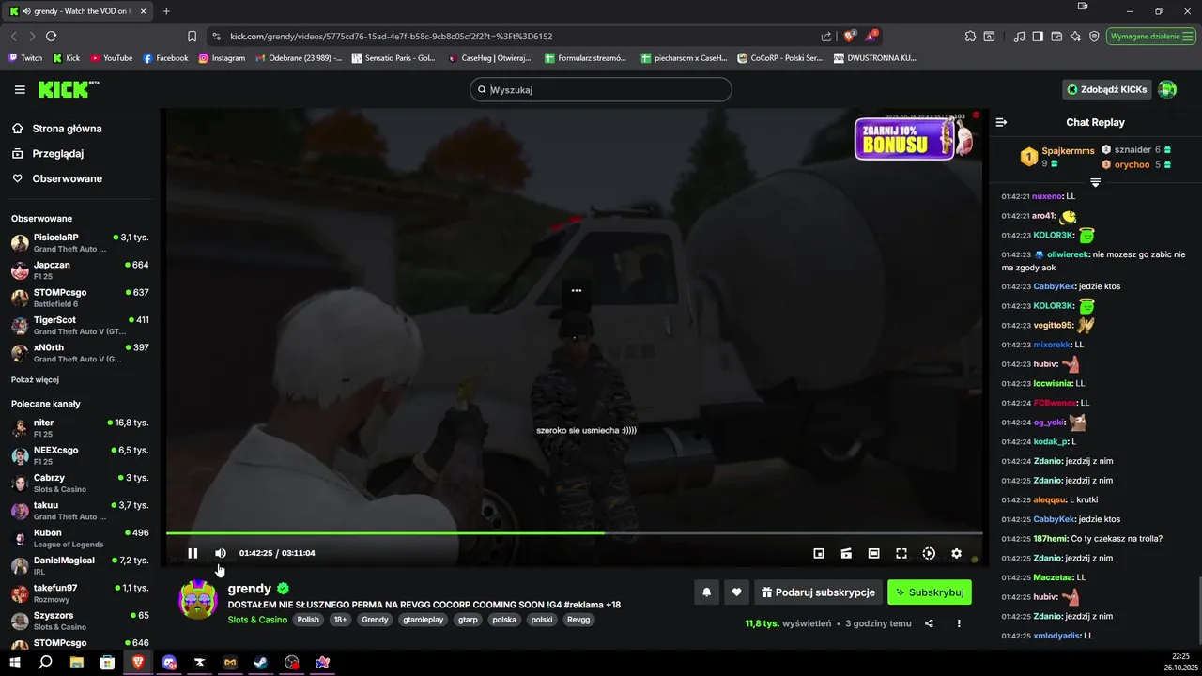Click the Slots & Casino category link
Image resolution: width=1202 pixels, height=676 pixels.
pyautogui.click(x=257, y=620)
